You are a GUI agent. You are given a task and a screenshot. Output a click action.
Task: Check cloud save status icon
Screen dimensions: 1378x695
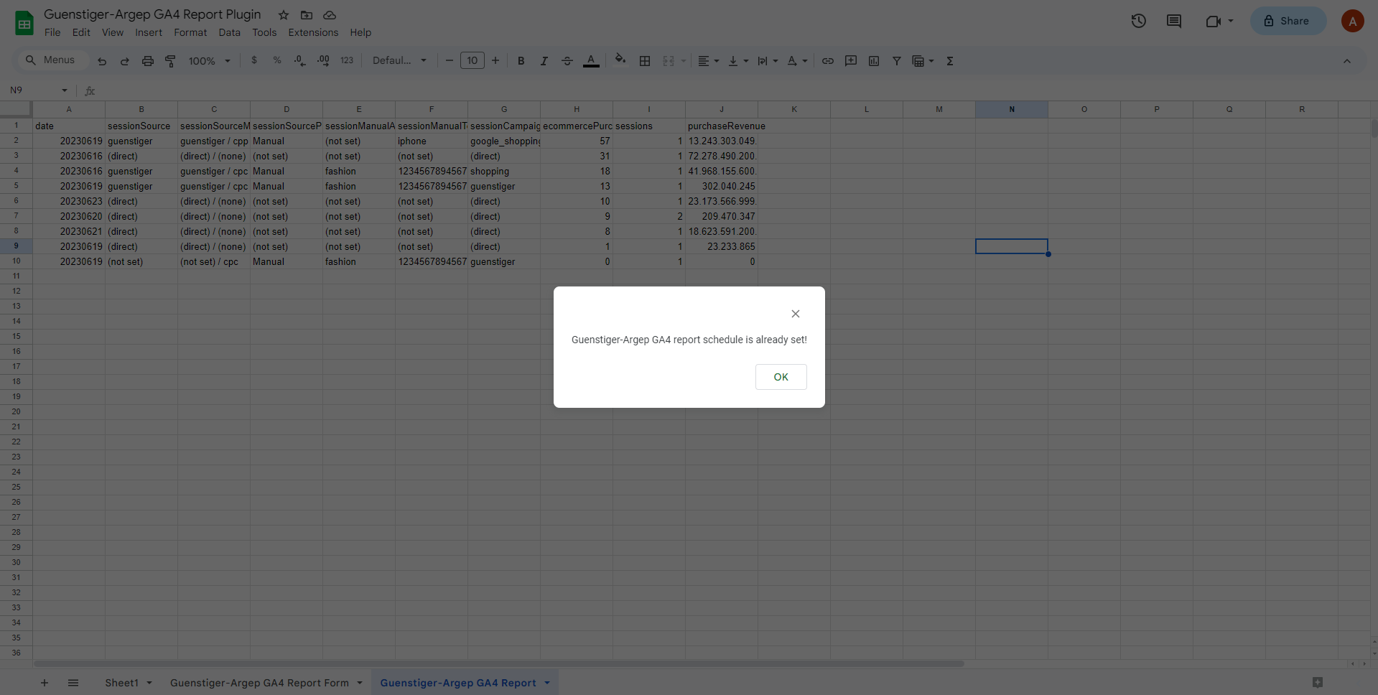[330, 15]
